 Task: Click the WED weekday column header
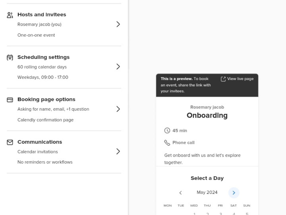point(194,206)
